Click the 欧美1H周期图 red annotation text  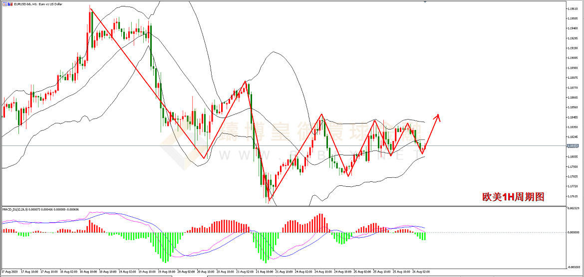[513, 197]
